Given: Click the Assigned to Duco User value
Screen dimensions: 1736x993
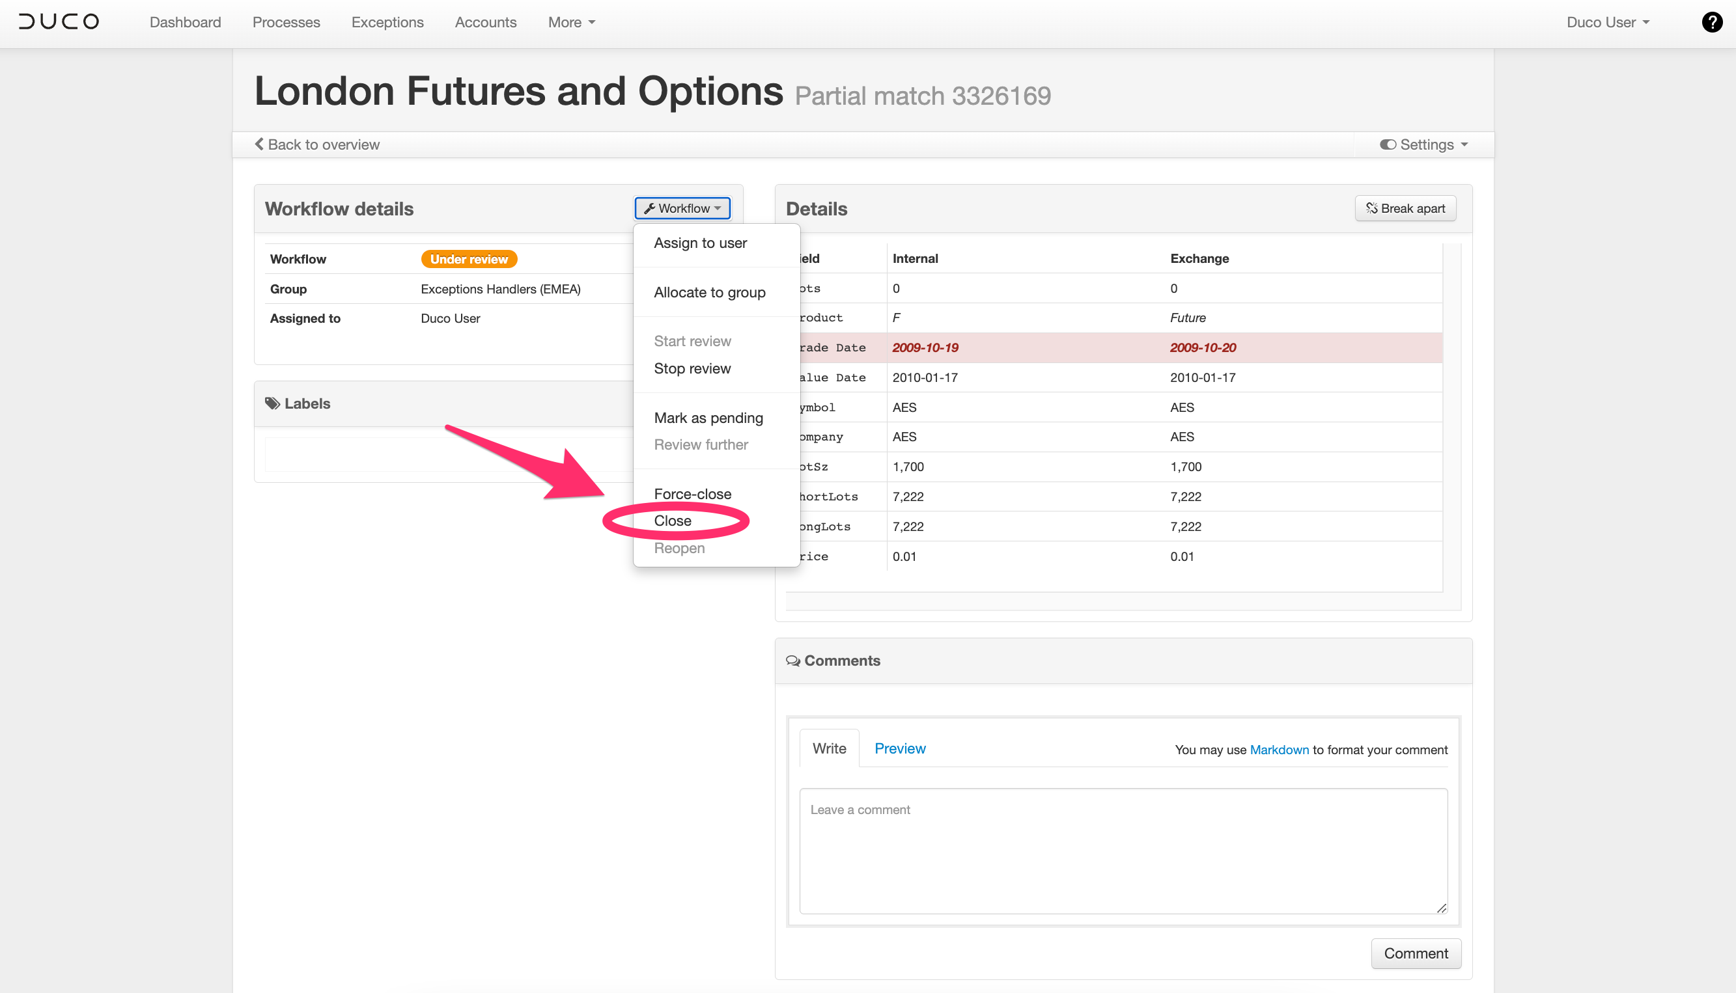Looking at the screenshot, I should 451,318.
